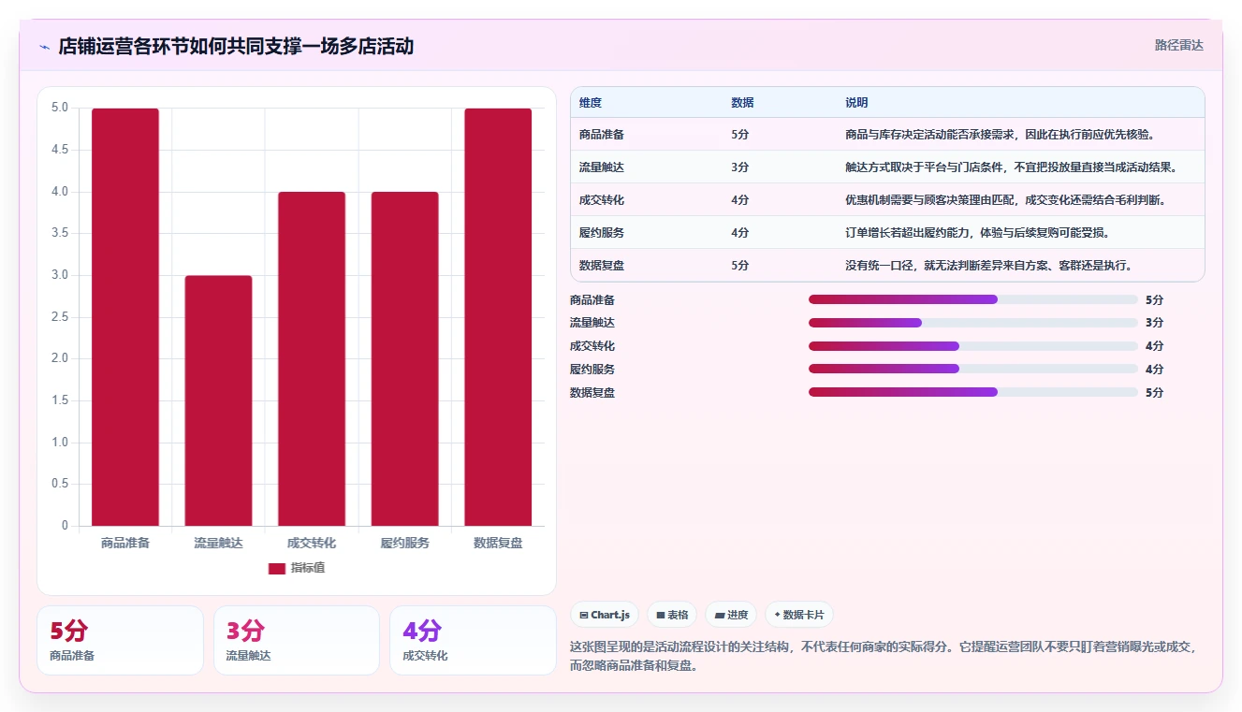Image resolution: width=1242 pixels, height=712 pixels.
Task: Click the 履约服务 progress bar
Action: (973, 369)
